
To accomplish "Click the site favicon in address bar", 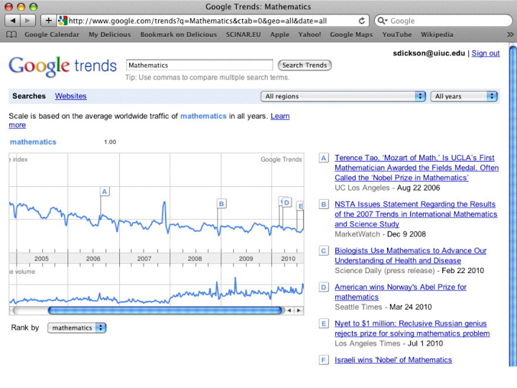I will coord(62,21).
